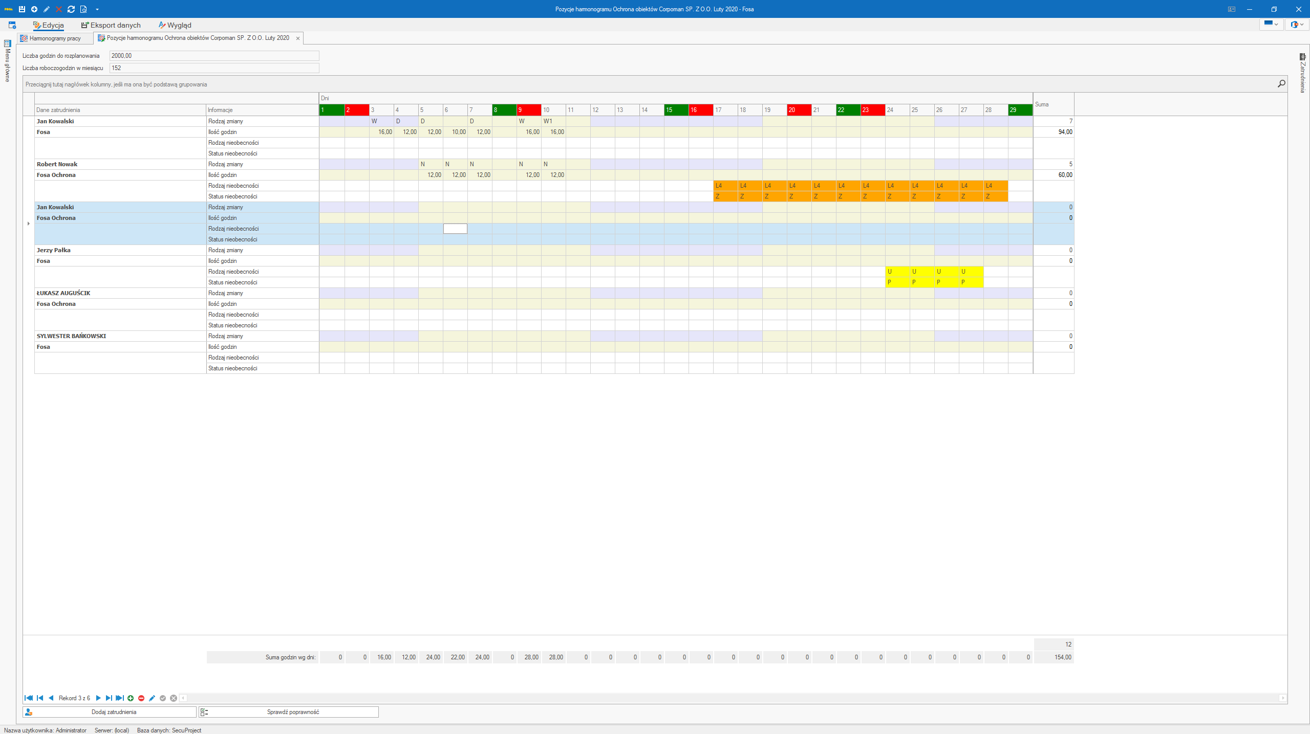Click the red remove record icon
1310x734 pixels.
(x=141, y=698)
